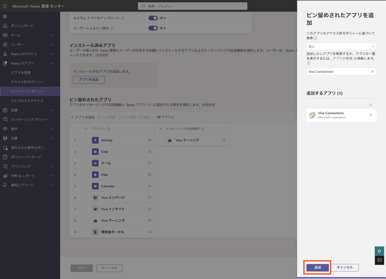Open メッセージング ポリシー in sidebar

(x=30, y=120)
